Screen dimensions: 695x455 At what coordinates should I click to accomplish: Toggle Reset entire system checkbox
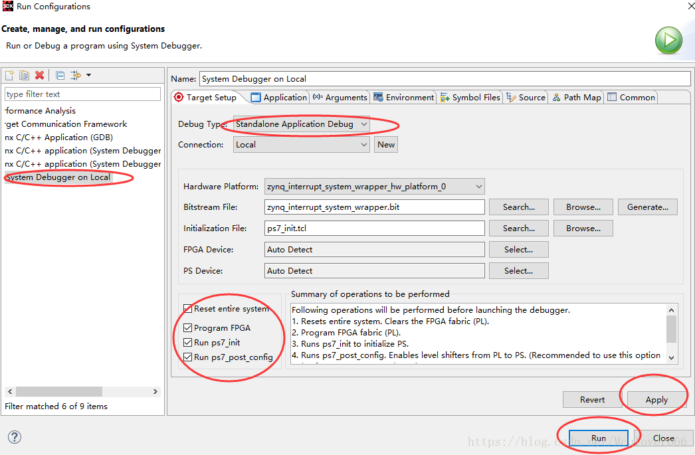[187, 308]
